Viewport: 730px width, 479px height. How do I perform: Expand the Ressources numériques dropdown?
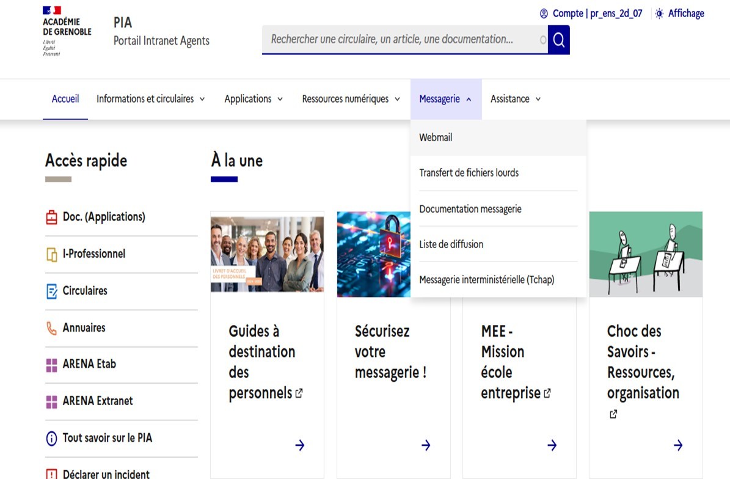tap(351, 99)
